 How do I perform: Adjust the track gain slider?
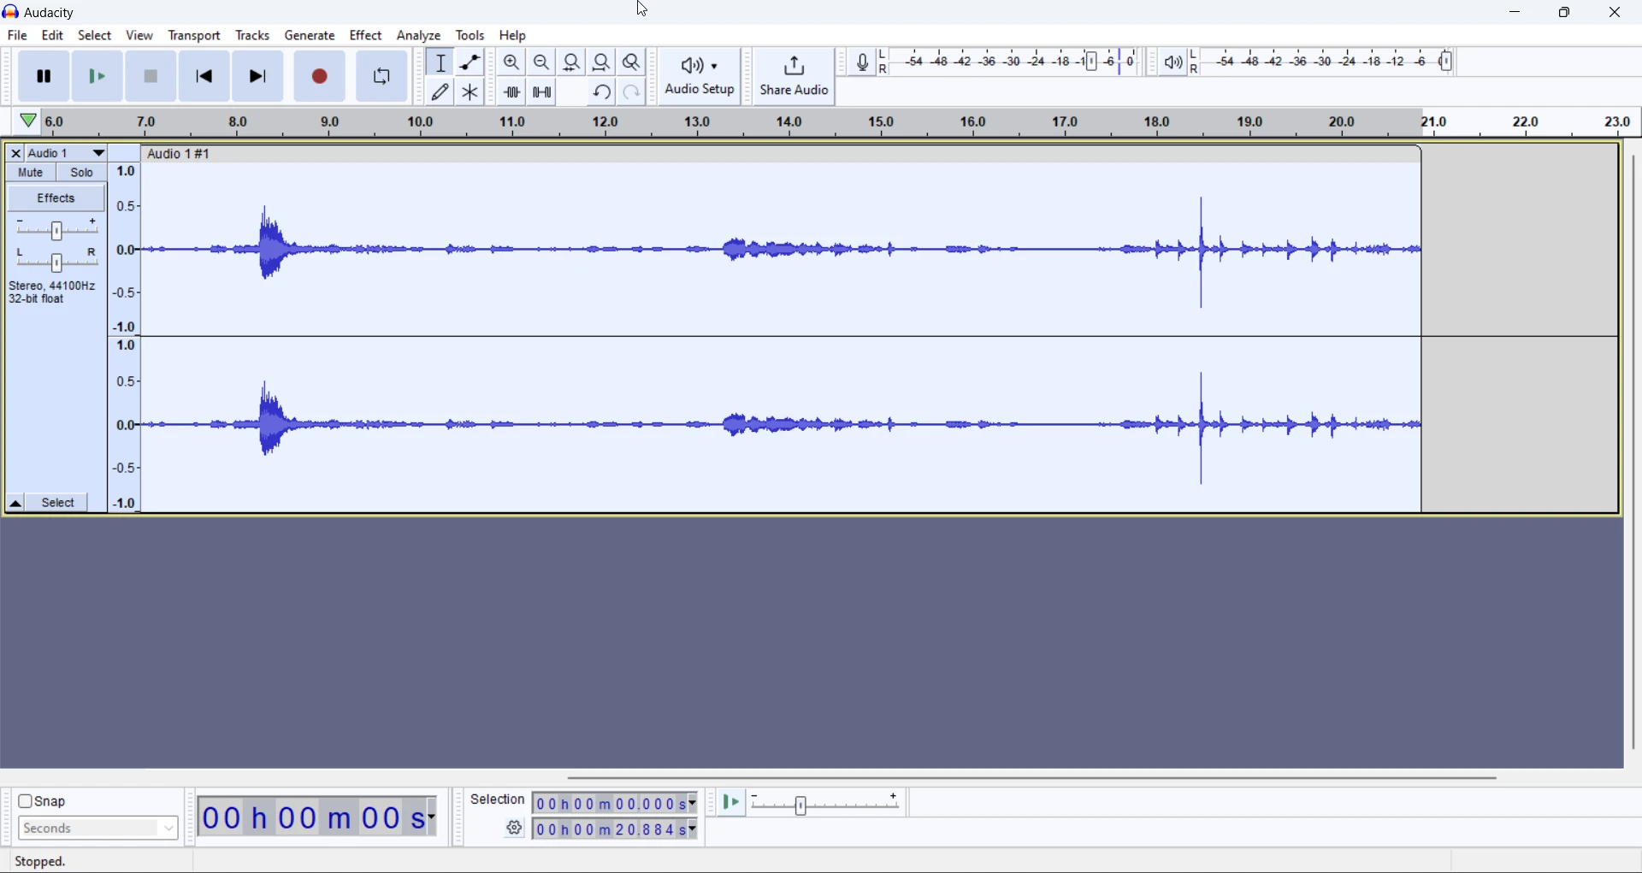coord(56,231)
